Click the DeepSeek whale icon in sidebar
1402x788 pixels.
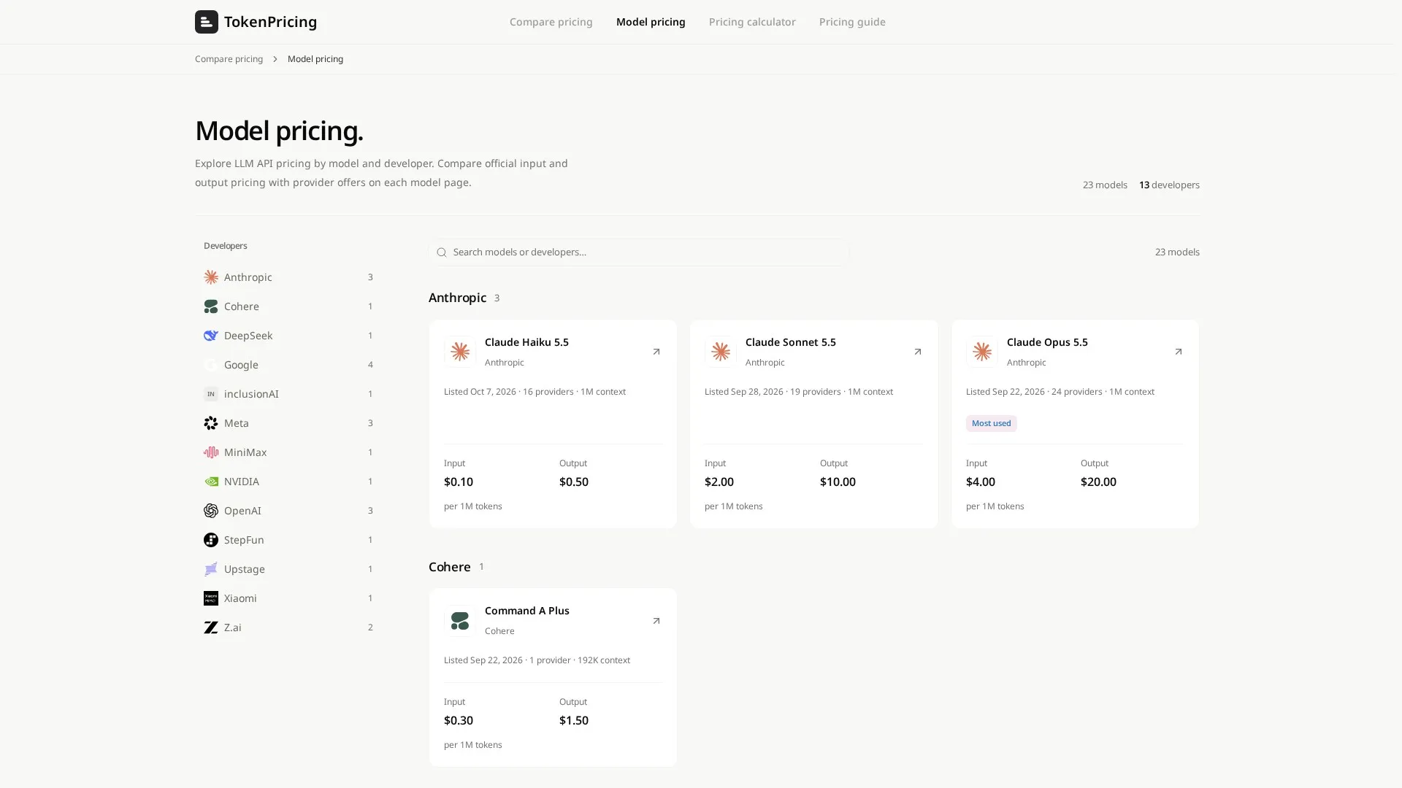tap(211, 336)
